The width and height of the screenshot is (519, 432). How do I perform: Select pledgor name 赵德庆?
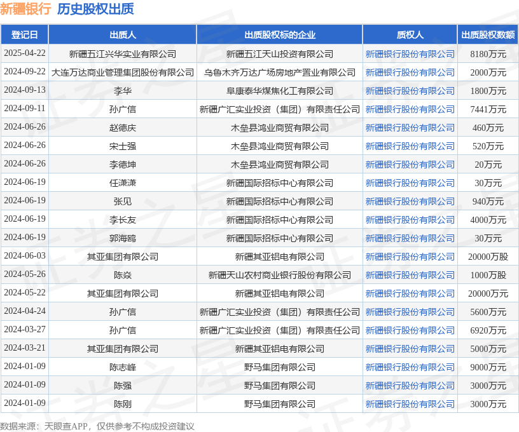(123, 128)
